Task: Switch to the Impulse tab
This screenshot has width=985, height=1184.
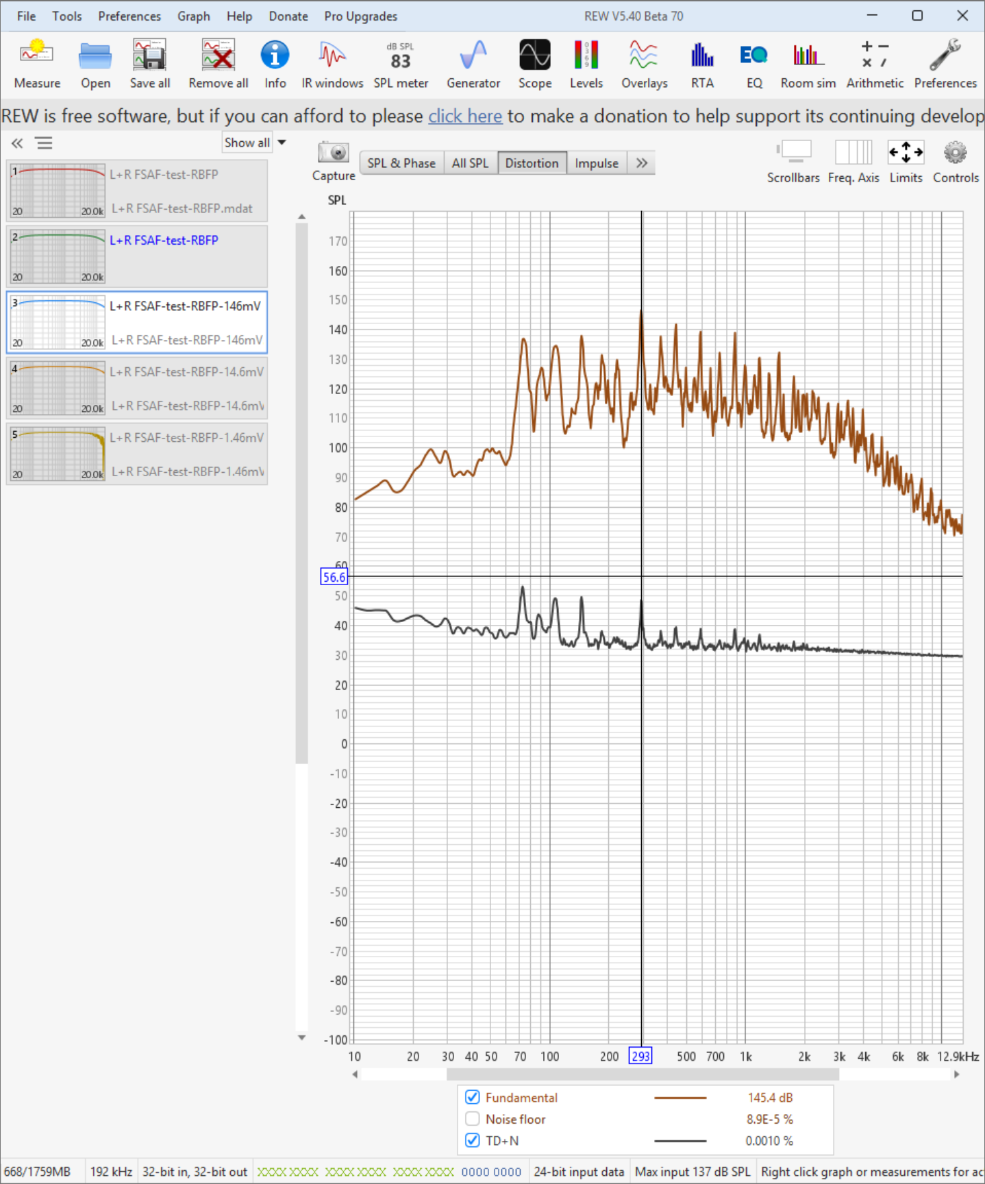Action: click(x=597, y=163)
